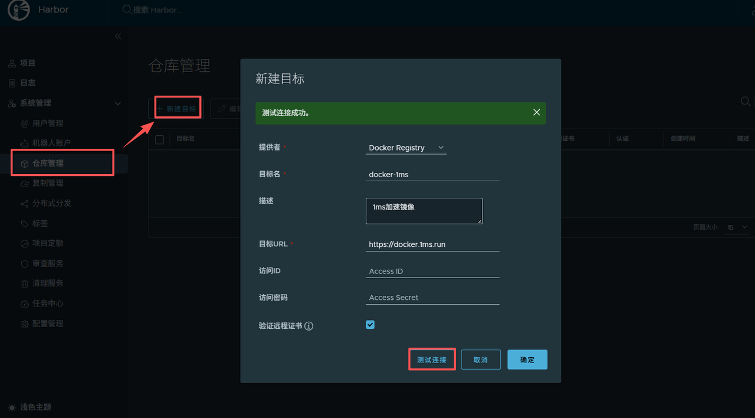This screenshot has width=755, height=418.
Task: Open the 任务中心 task center
Action: 48,303
